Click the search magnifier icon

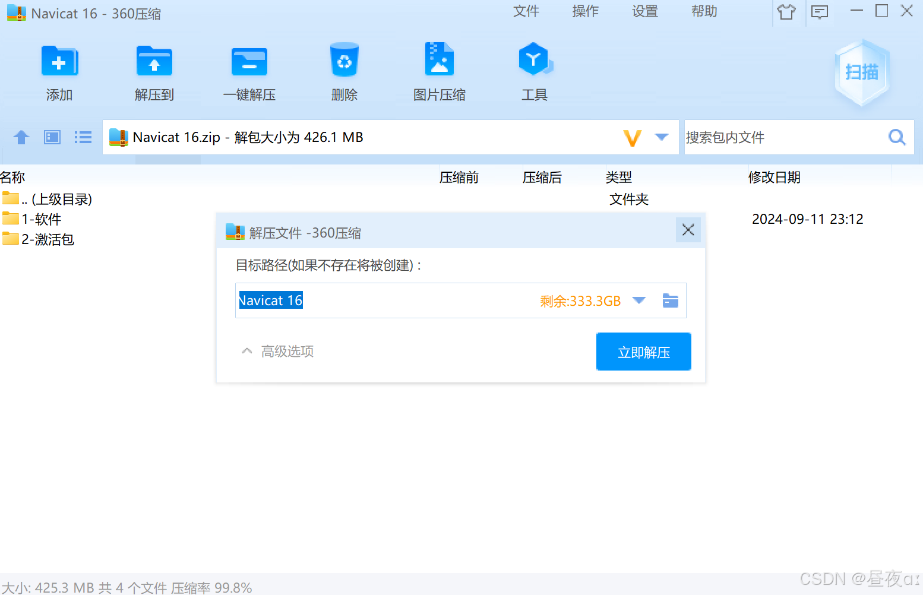[x=897, y=137]
